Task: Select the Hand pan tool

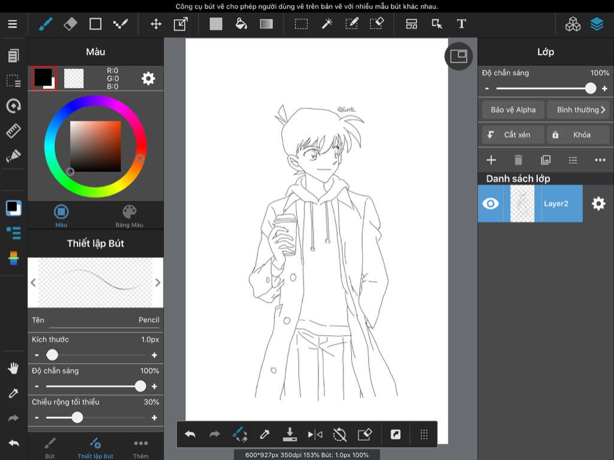Action: 13,368
